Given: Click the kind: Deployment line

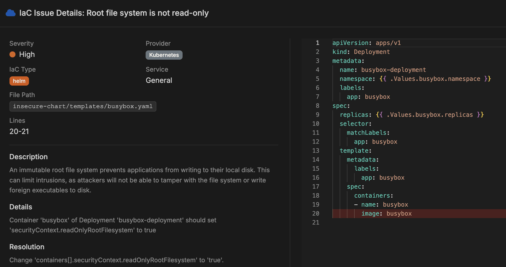Looking at the screenshot, I should click(x=361, y=52).
